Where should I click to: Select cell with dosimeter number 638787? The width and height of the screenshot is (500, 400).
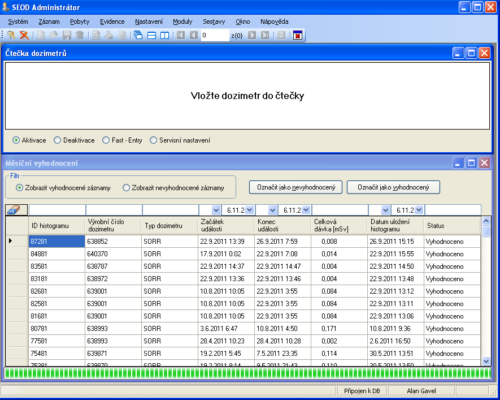(x=113, y=266)
